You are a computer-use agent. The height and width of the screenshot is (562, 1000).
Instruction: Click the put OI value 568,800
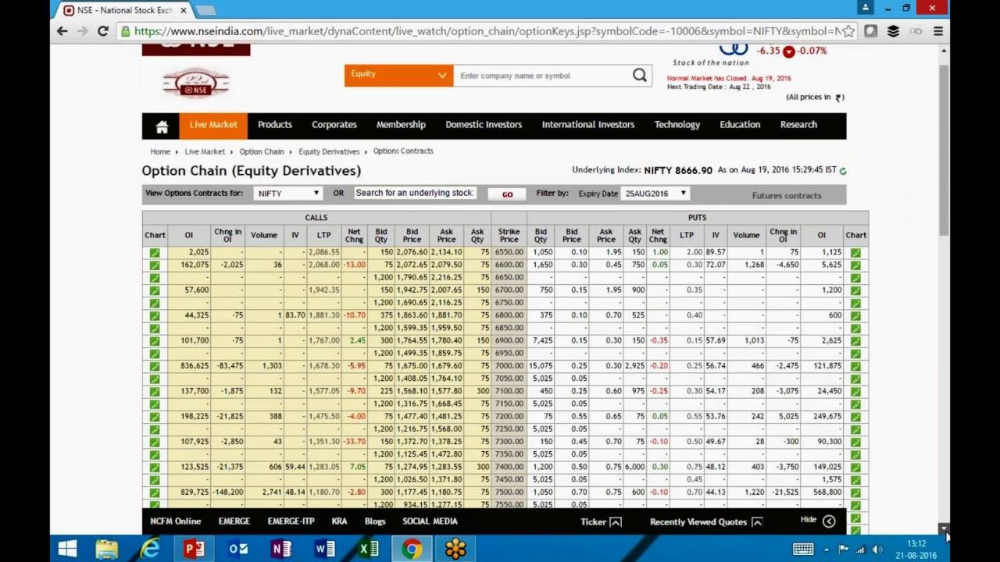click(827, 493)
